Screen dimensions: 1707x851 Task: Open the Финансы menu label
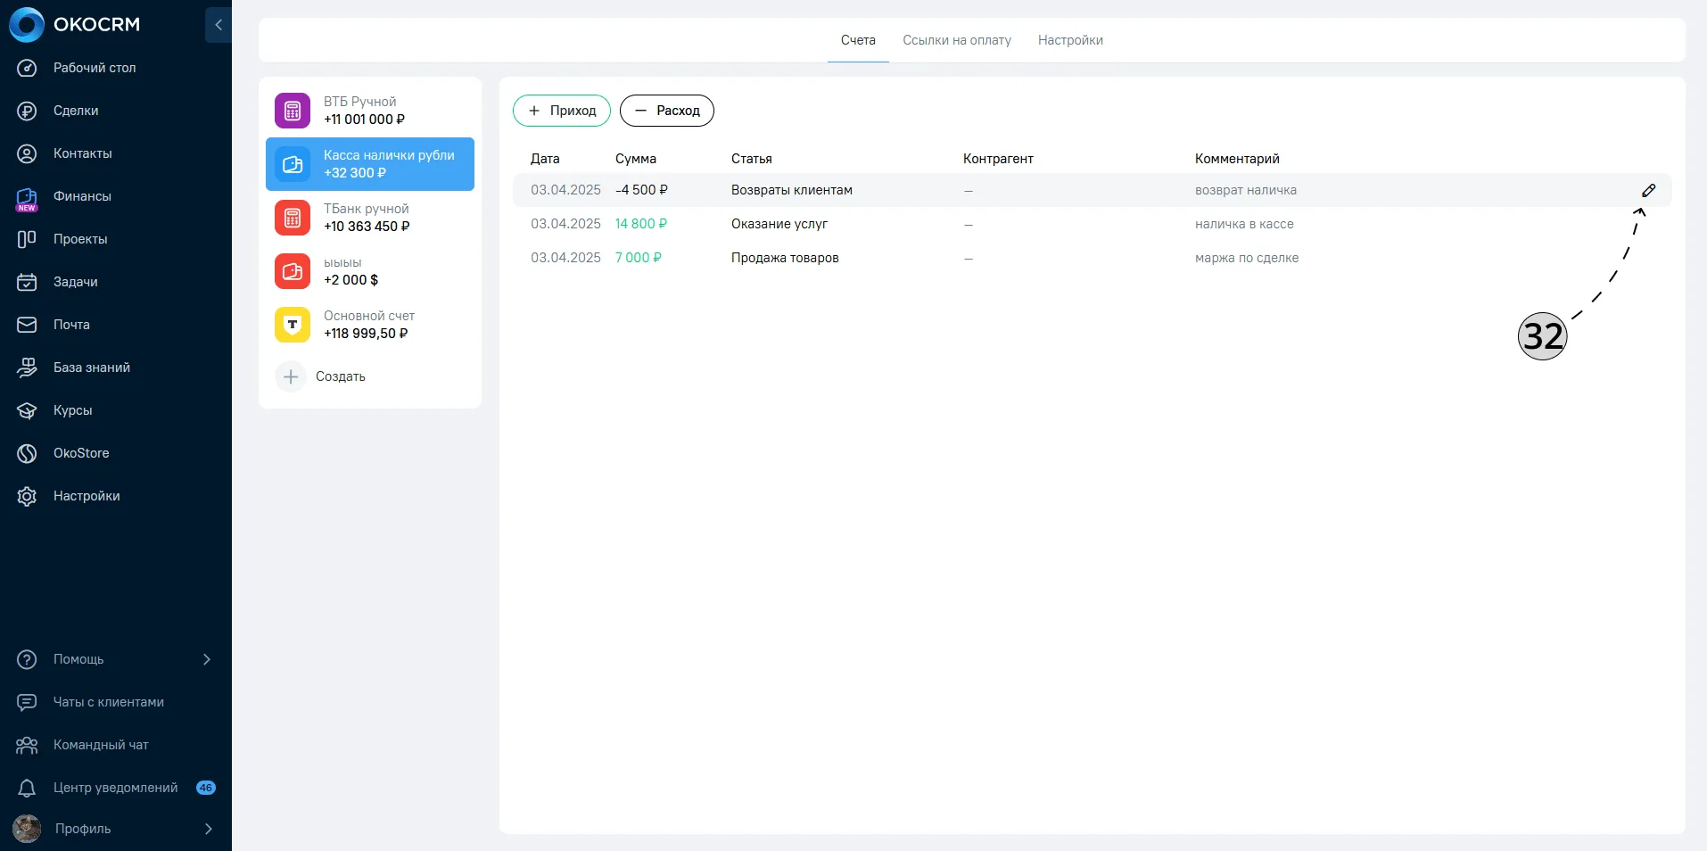click(x=82, y=196)
